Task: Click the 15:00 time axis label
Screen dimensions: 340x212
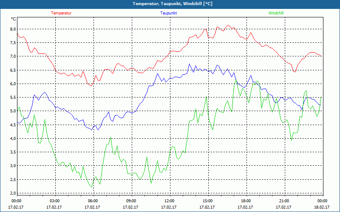Action: coord(207,201)
